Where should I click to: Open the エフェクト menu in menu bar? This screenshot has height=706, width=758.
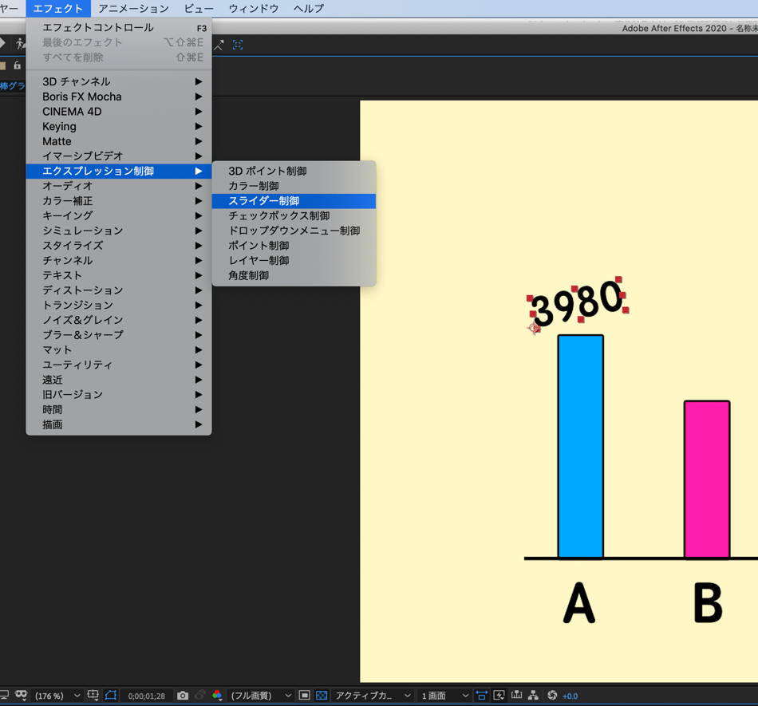pyautogui.click(x=58, y=9)
